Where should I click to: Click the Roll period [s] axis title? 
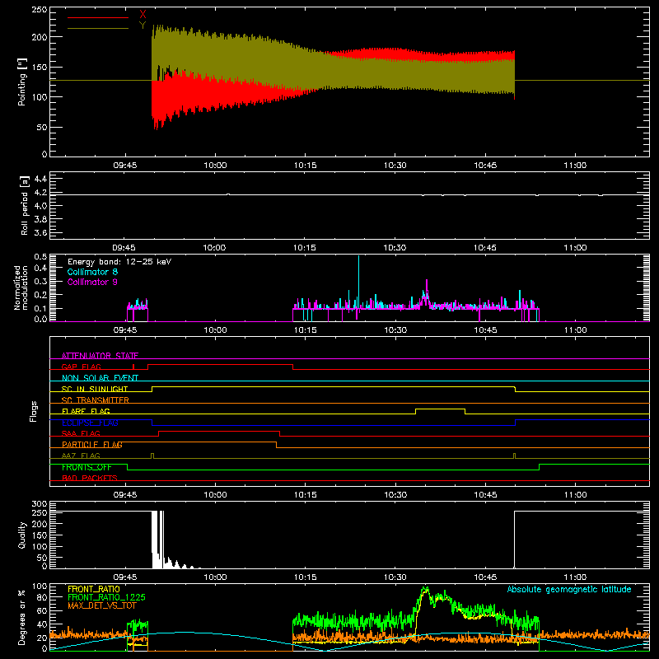[x=25, y=205]
